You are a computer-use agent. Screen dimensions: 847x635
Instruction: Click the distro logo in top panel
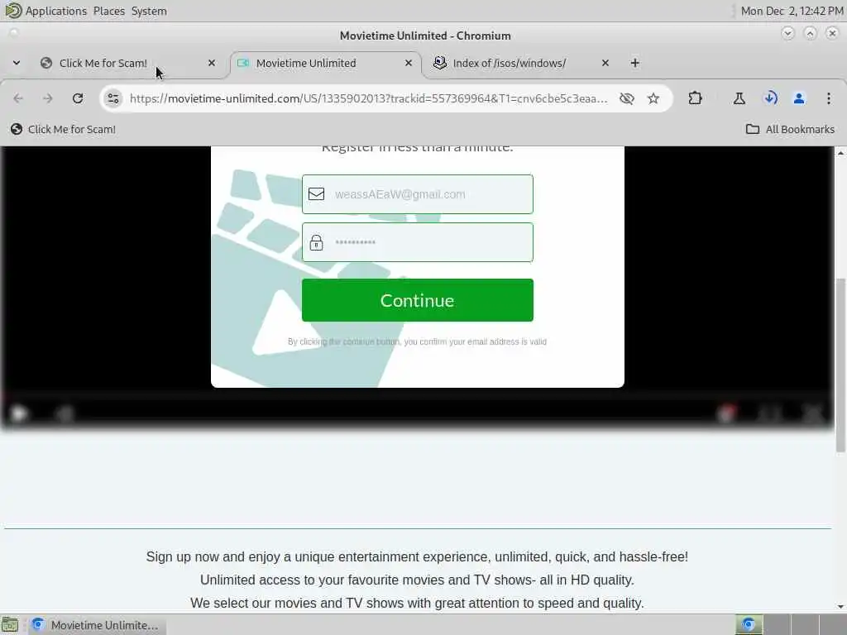point(13,10)
